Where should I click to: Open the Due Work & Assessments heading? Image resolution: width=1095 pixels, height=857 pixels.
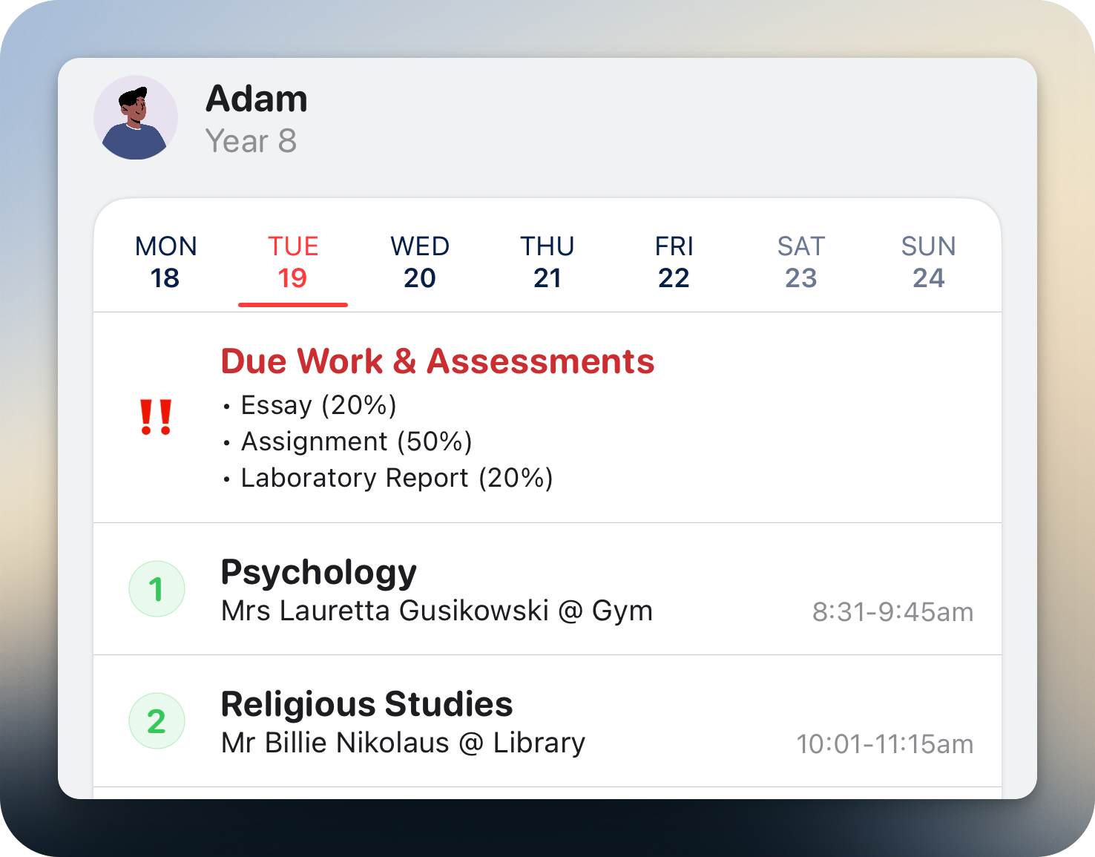click(438, 361)
